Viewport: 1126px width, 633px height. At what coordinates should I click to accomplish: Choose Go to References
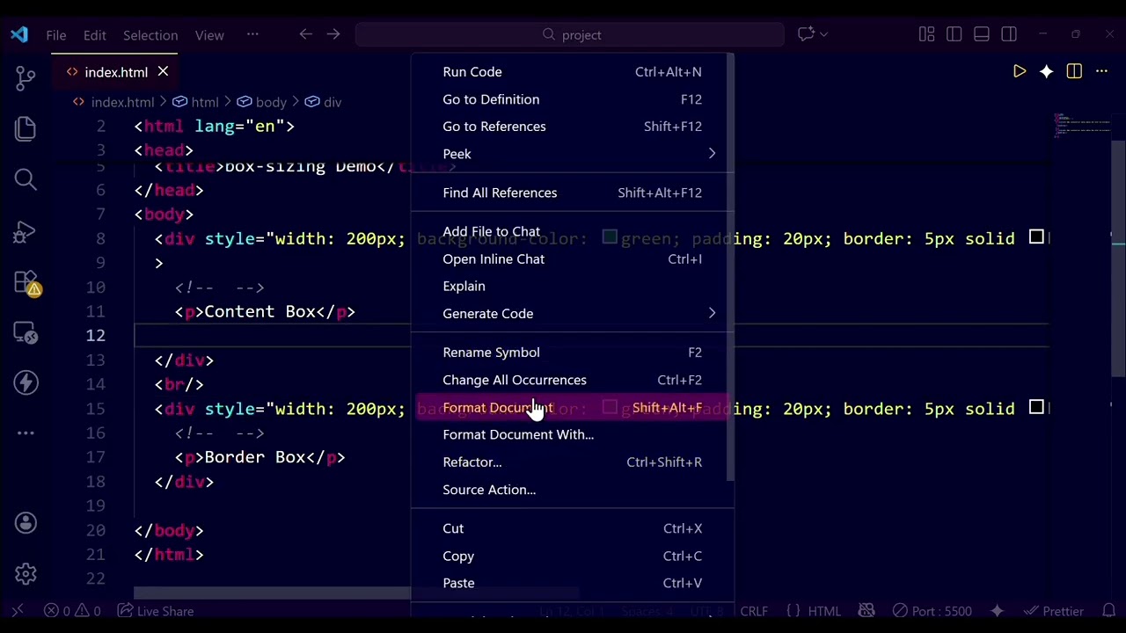[573, 127]
